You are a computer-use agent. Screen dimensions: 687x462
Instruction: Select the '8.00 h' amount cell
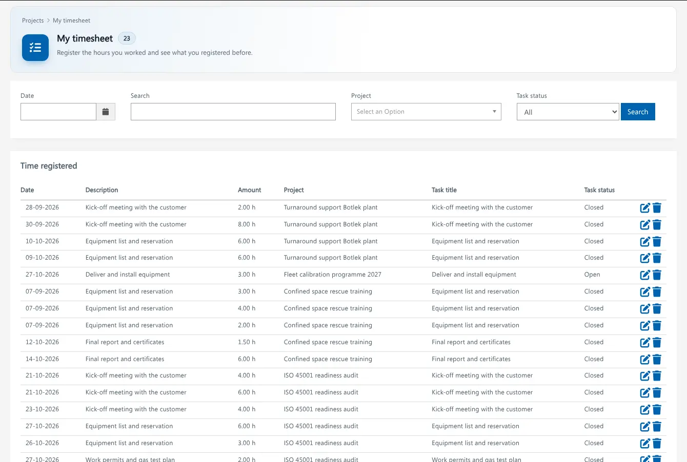[247, 224]
